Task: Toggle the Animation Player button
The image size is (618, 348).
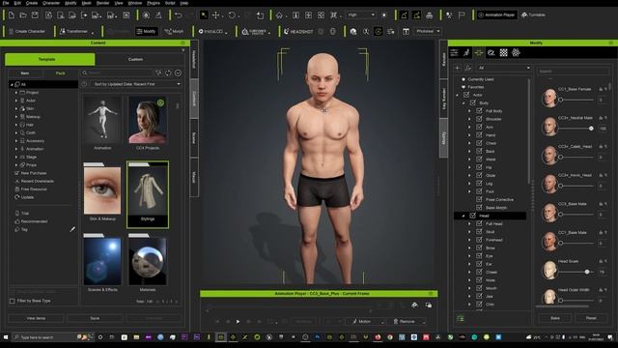Action: pos(496,15)
